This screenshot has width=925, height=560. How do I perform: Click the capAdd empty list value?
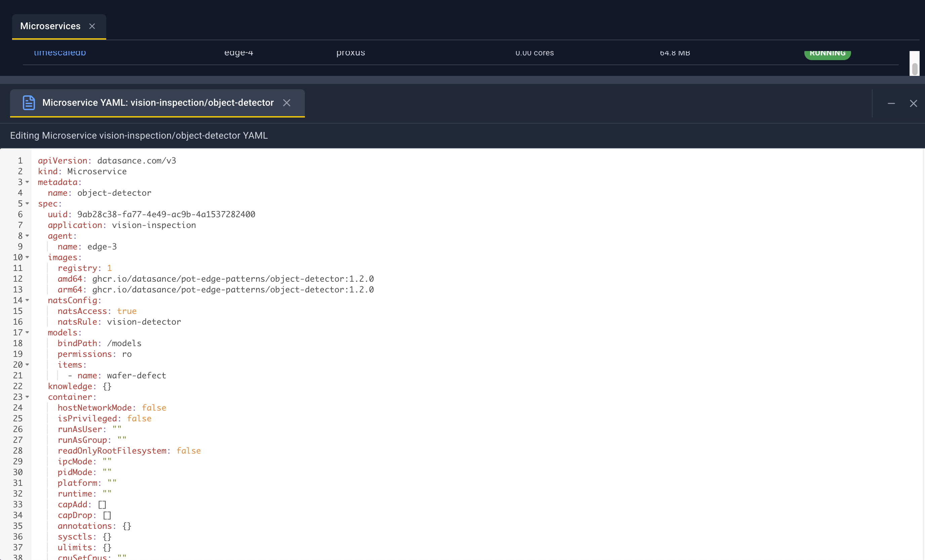tap(102, 505)
